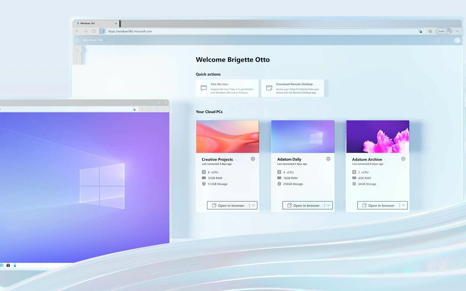Open the app launcher waffle icon
Screen dimensions: 466x291
pos(77,40)
